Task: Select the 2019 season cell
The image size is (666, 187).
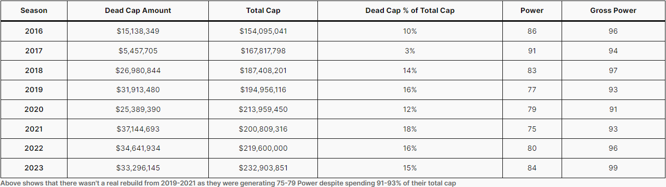Action: [x=34, y=90]
